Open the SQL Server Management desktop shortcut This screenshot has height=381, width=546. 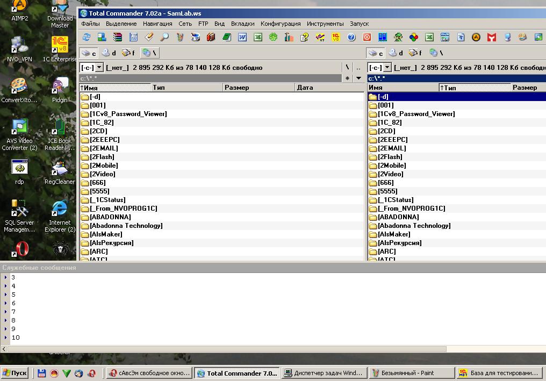pyautogui.click(x=19, y=216)
